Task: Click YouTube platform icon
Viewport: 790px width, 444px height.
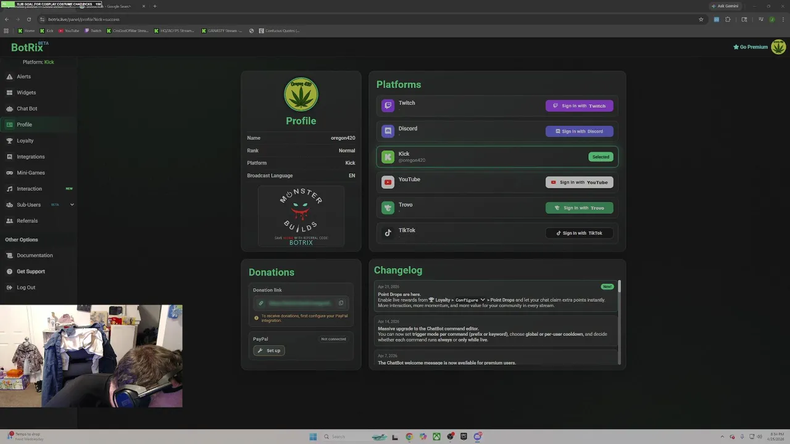Action: point(388,182)
